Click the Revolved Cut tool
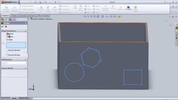The height and width of the screenshot is (100, 178). (x=55, y=9)
